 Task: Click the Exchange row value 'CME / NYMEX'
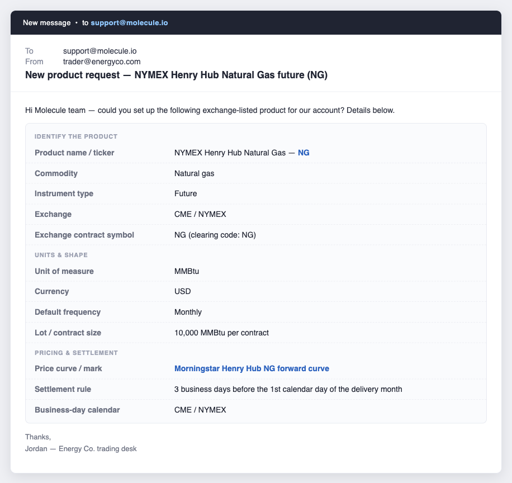click(200, 214)
